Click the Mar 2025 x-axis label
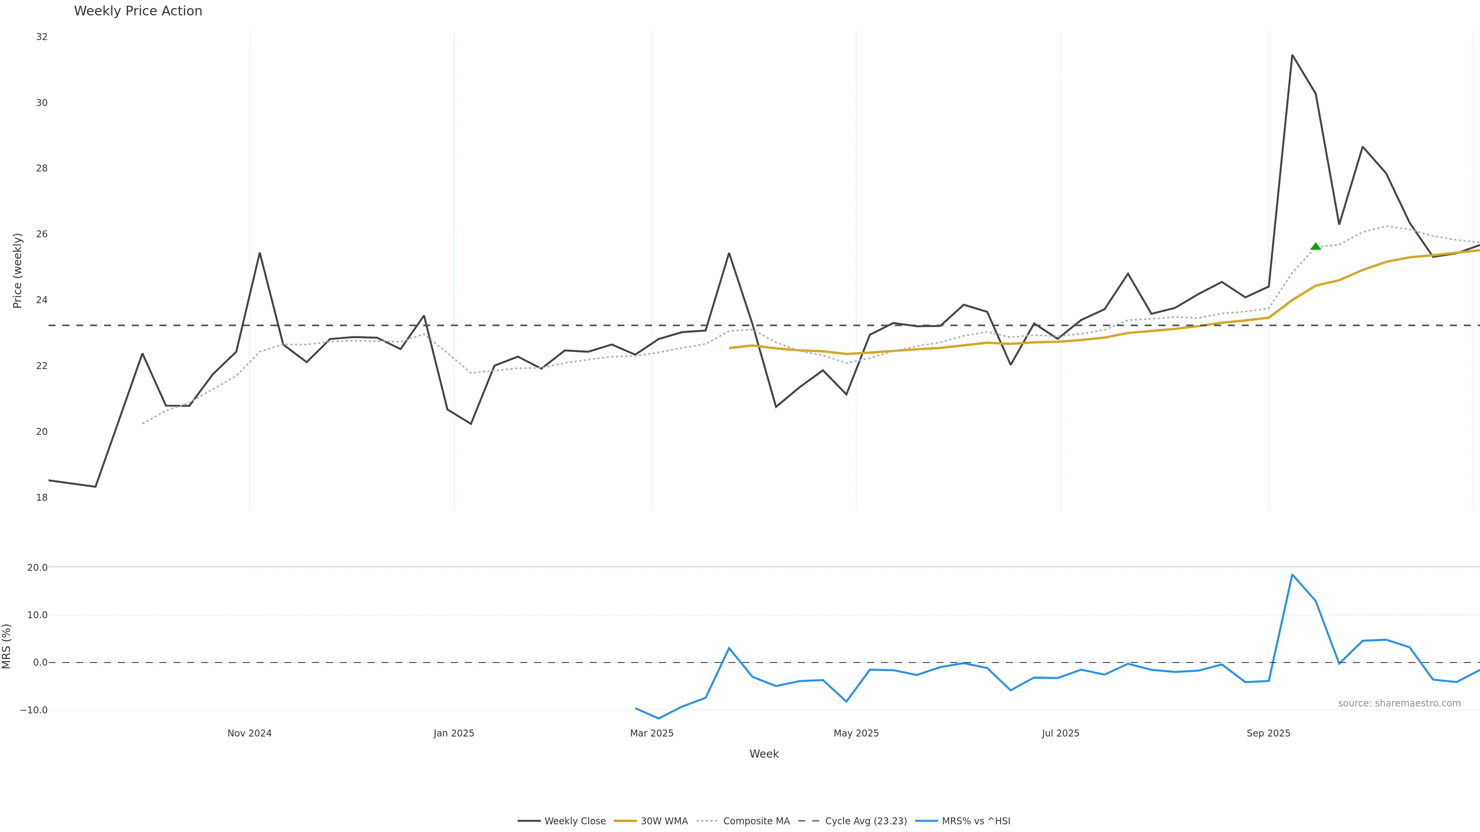This screenshot has height=832, width=1480. [651, 733]
